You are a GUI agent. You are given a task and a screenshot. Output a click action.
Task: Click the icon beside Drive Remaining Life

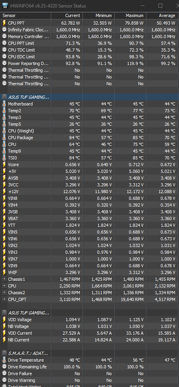click(x=4, y=367)
